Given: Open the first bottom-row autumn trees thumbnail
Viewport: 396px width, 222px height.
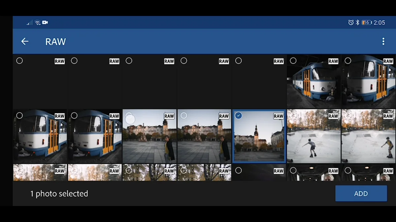Looking at the screenshot, I should pyautogui.click(x=40, y=173).
